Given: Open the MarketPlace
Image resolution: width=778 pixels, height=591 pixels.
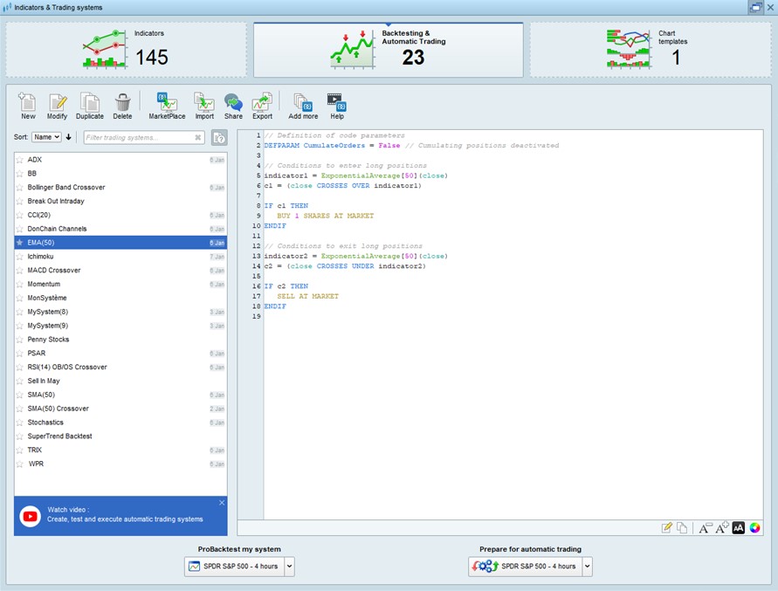Looking at the screenshot, I should [x=166, y=103].
